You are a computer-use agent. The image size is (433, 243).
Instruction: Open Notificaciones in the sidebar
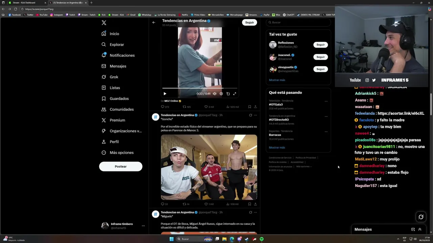coord(118,55)
